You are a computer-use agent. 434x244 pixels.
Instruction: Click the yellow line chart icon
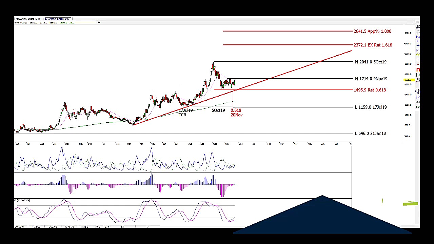(418, 55)
